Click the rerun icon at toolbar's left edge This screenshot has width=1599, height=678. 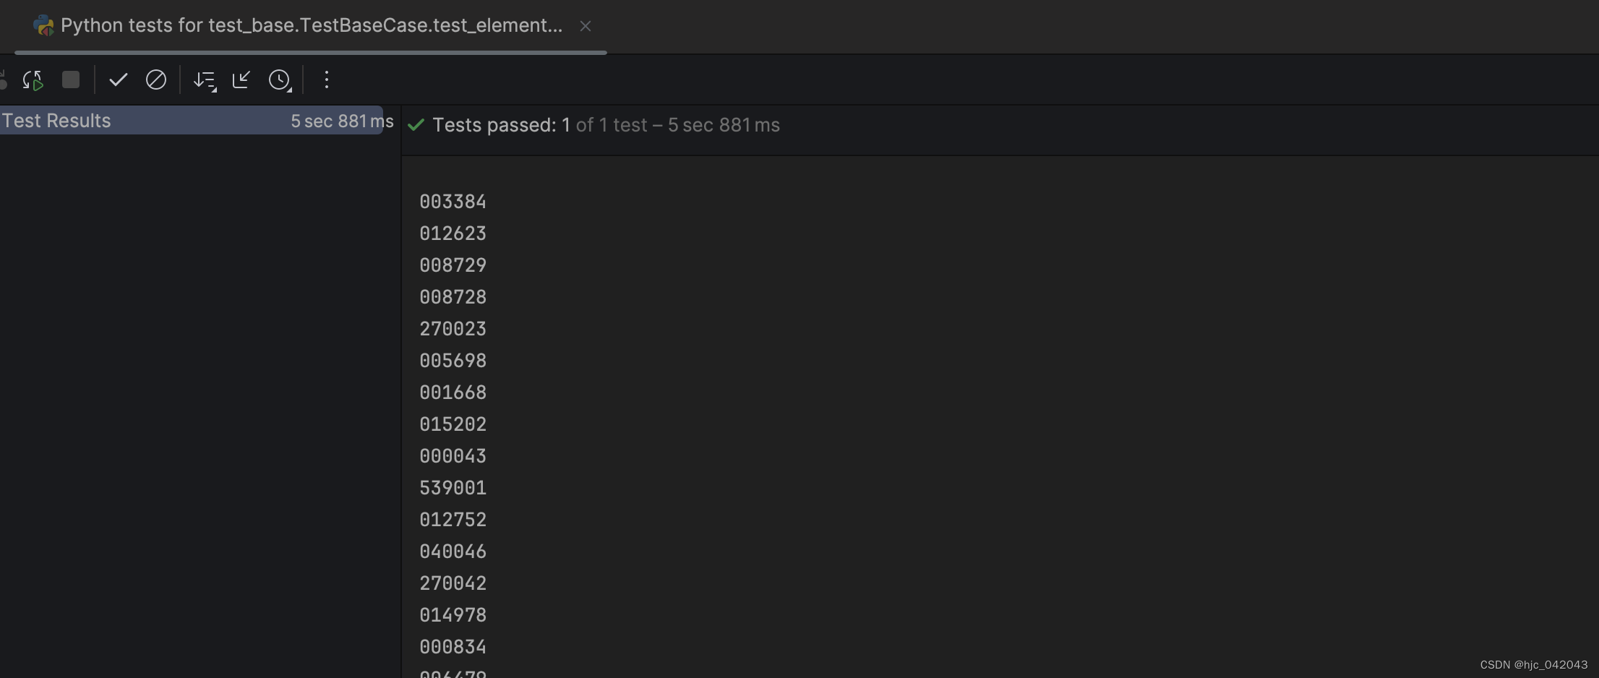[x=3, y=80]
